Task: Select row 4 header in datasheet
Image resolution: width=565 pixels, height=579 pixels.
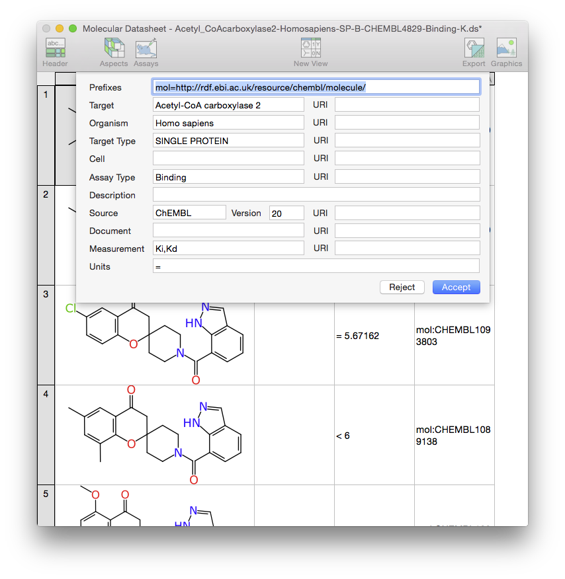Action: (x=46, y=434)
